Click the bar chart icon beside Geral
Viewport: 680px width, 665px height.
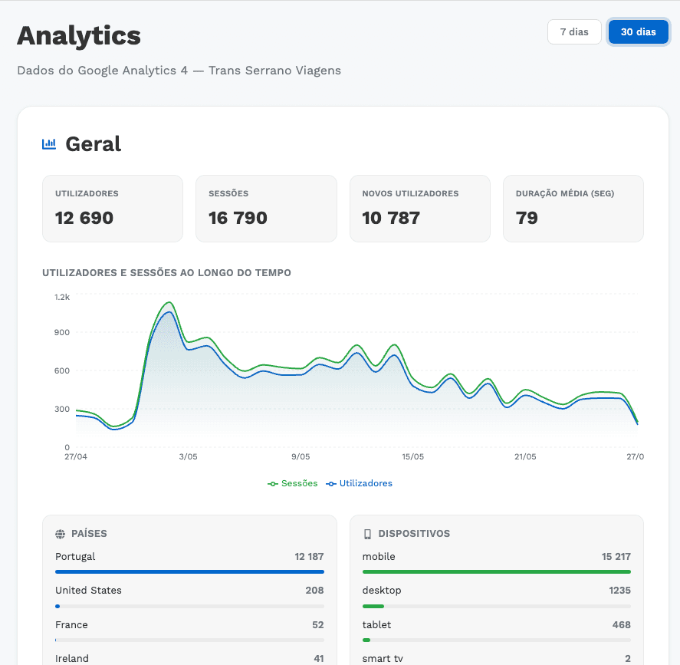[49, 144]
